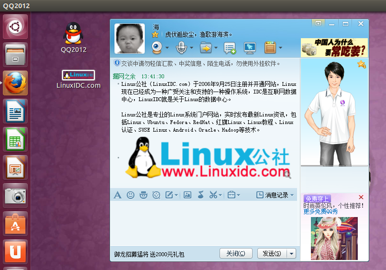Open Ubuntu Software Center in launcher
This screenshot has width=386, height=270.
tap(15, 224)
